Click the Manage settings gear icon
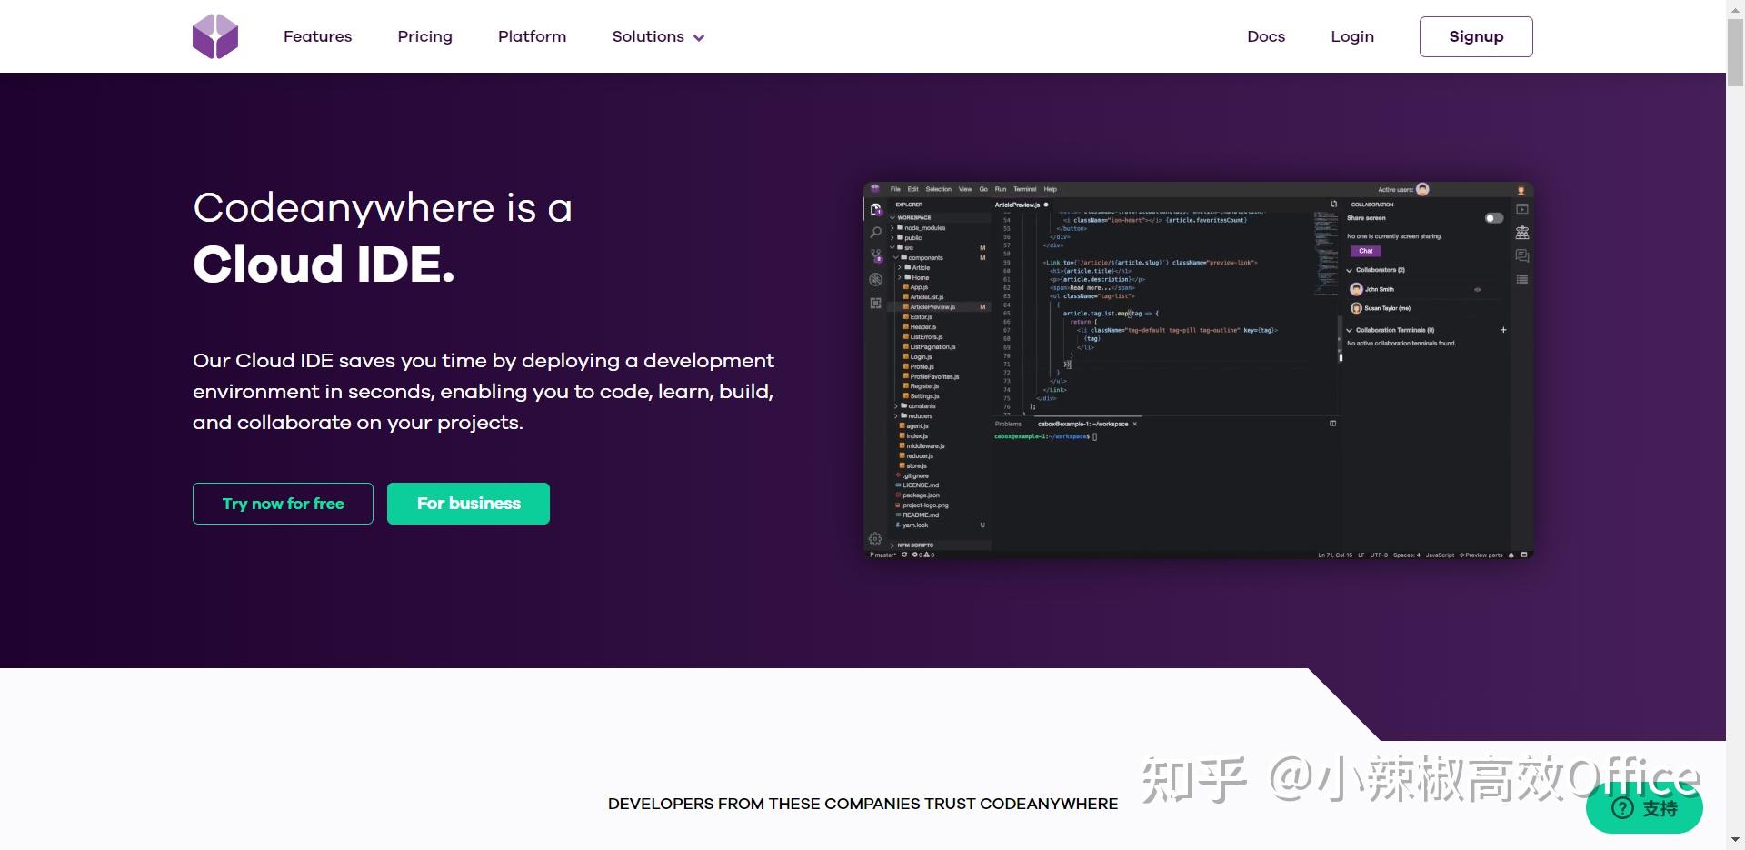Viewport: 1745px width, 850px height. coord(875,536)
